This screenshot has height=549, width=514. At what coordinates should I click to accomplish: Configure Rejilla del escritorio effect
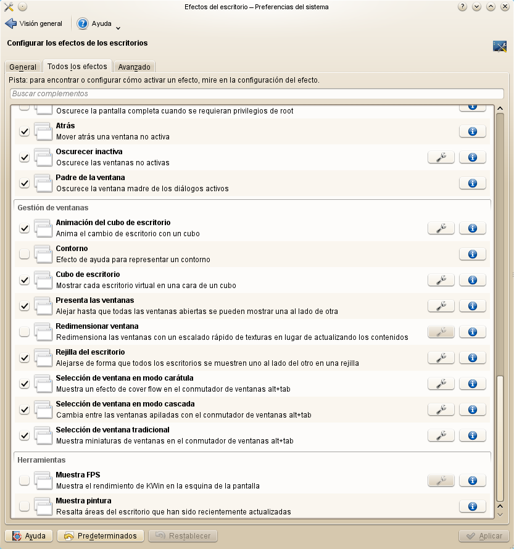441,358
